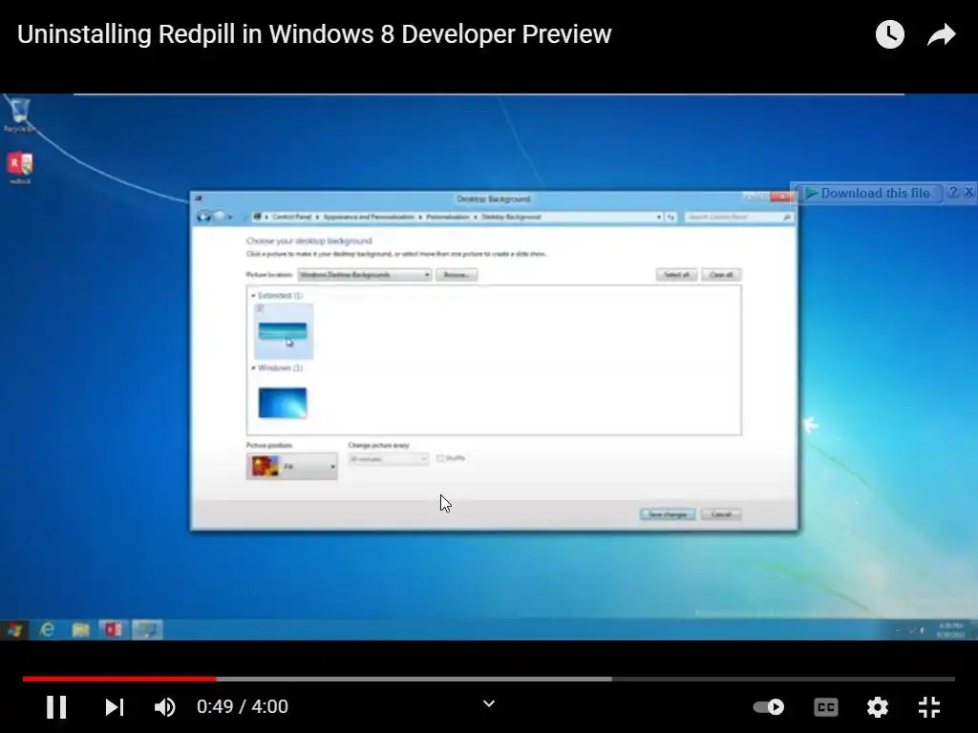The height and width of the screenshot is (733, 978).
Task: Mute the video volume
Action: point(164,707)
